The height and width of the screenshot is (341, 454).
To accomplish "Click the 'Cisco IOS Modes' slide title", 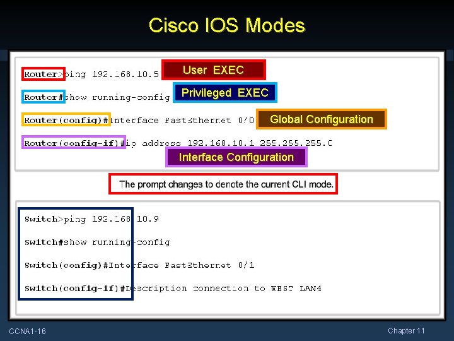I will [x=227, y=25].
